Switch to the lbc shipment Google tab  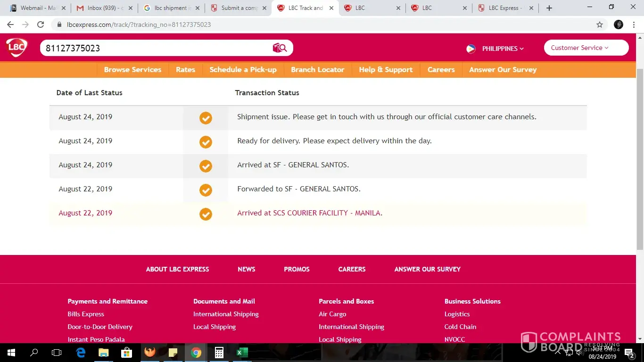pos(171,8)
